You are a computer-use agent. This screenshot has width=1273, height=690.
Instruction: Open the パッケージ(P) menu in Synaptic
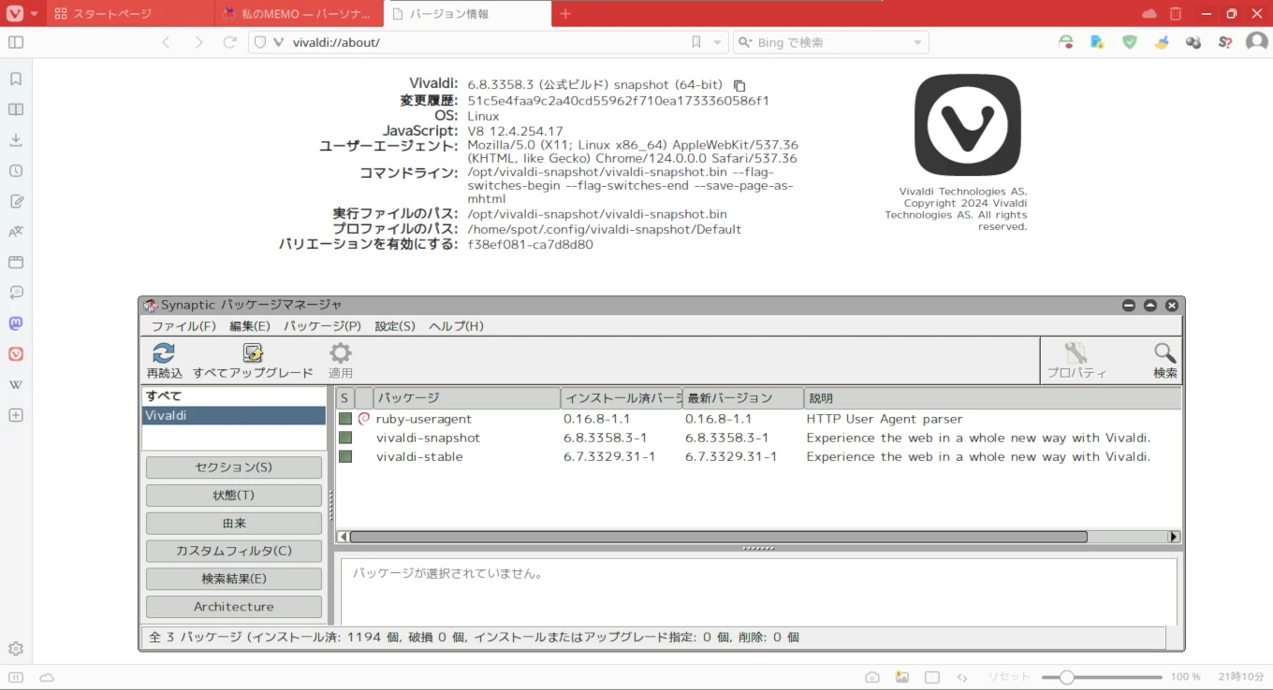click(x=322, y=326)
